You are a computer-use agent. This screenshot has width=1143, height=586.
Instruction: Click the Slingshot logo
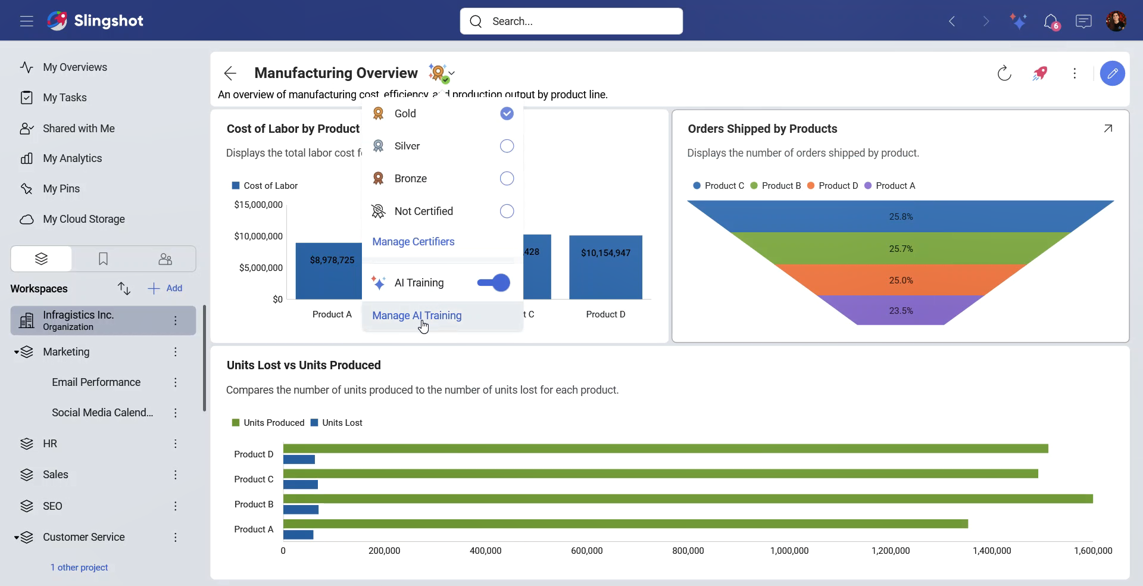[x=95, y=21]
